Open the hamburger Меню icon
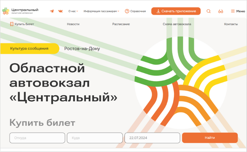247x152 pixels. pyautogui.click(x=233, y=11)
